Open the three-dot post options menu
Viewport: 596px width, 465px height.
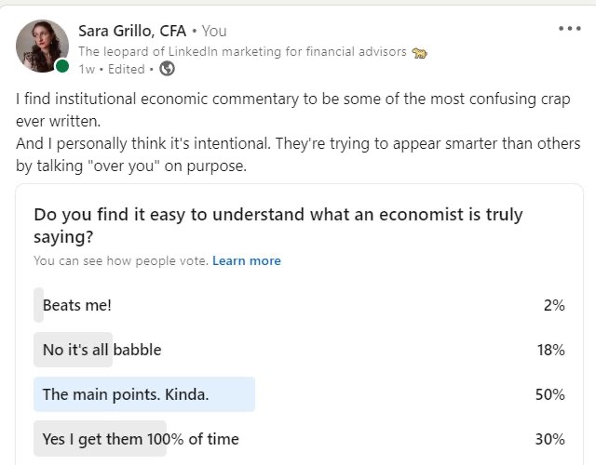569,29
